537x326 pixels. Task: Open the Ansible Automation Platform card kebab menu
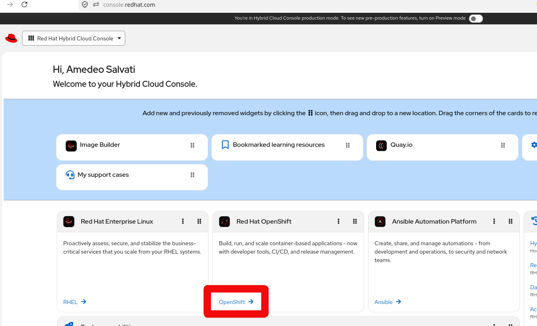(494, 221)
